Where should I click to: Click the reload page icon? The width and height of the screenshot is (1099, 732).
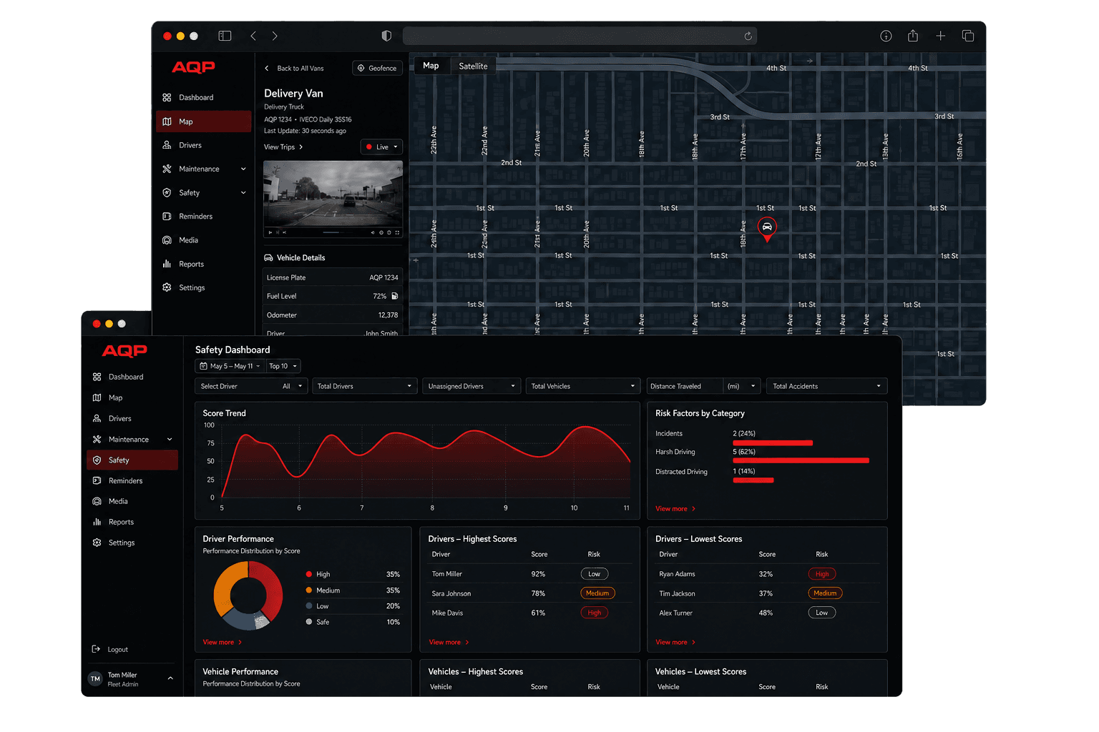click(748, 36)
